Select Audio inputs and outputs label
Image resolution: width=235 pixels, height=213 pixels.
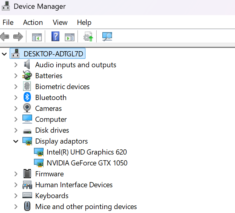click(x=76, y=65)
